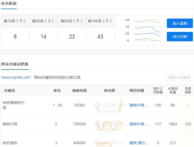Image resolution: width=194 pixels, height=147 pixels.
Task: Click the 126 bidding companies count
Action: (158, 105)
